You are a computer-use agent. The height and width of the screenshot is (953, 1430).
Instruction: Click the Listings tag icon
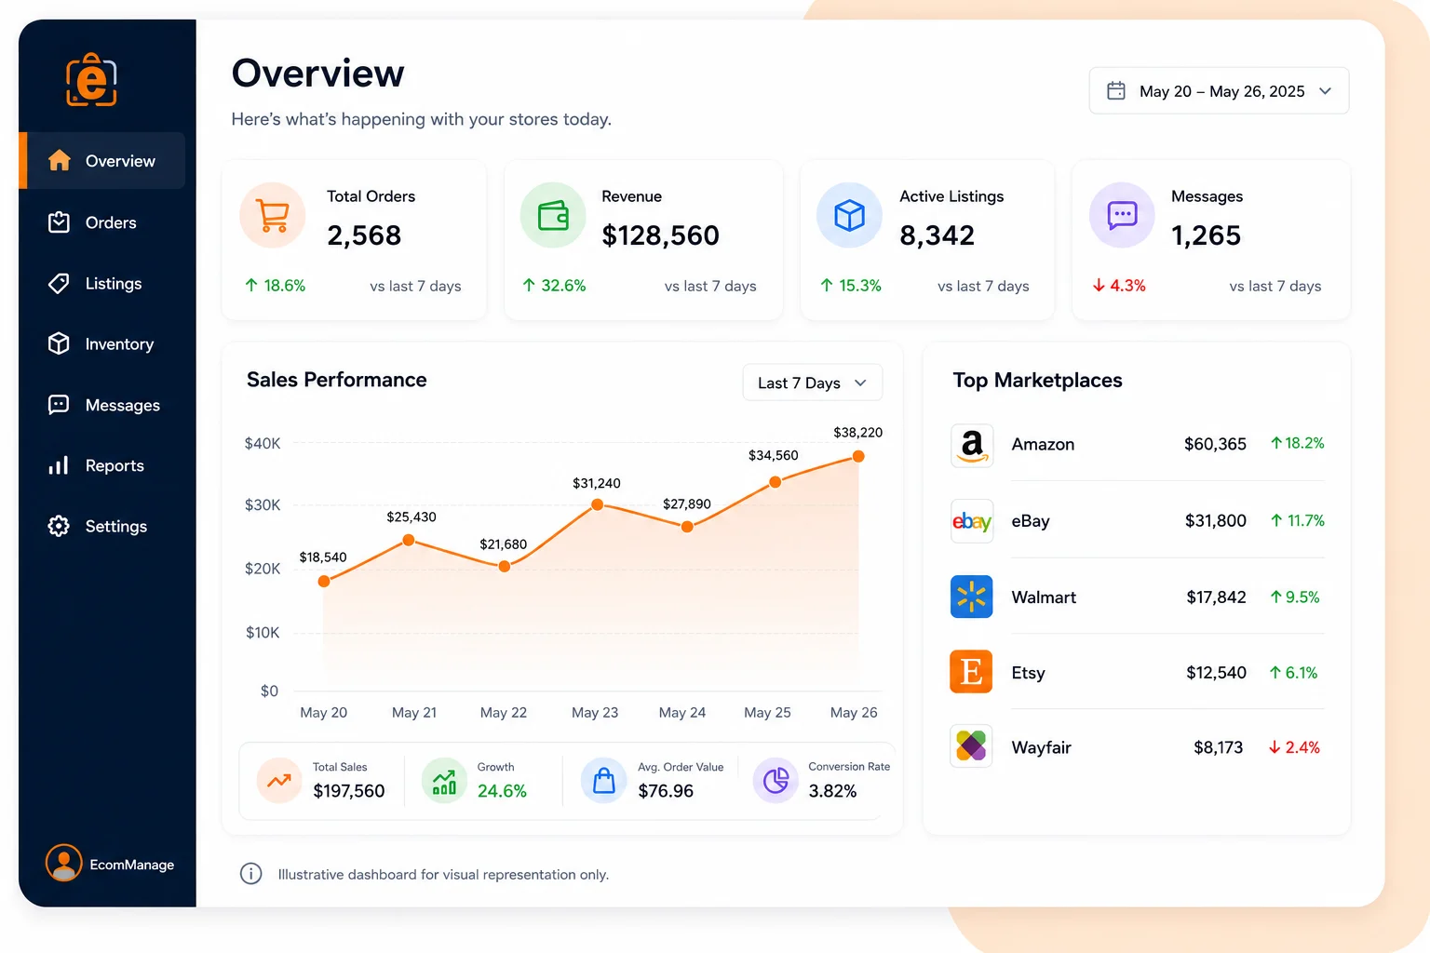[59, 283]
